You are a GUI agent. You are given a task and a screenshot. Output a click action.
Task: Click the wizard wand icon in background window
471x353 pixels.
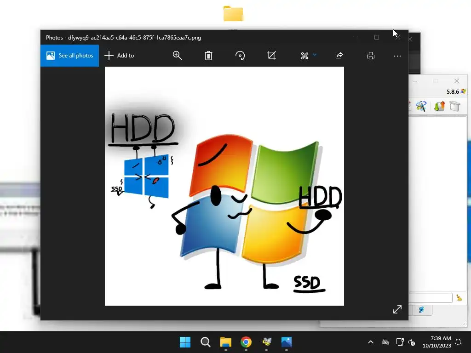[421, 106]
